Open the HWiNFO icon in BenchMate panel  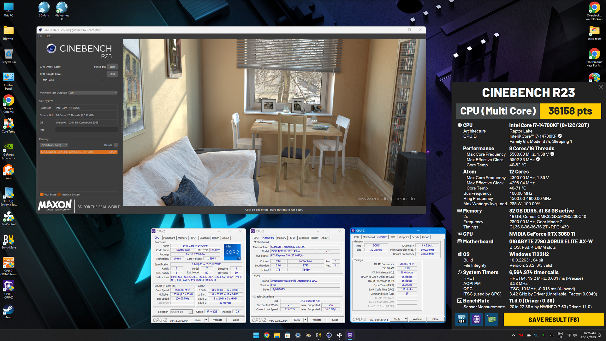tap(461, 319)
